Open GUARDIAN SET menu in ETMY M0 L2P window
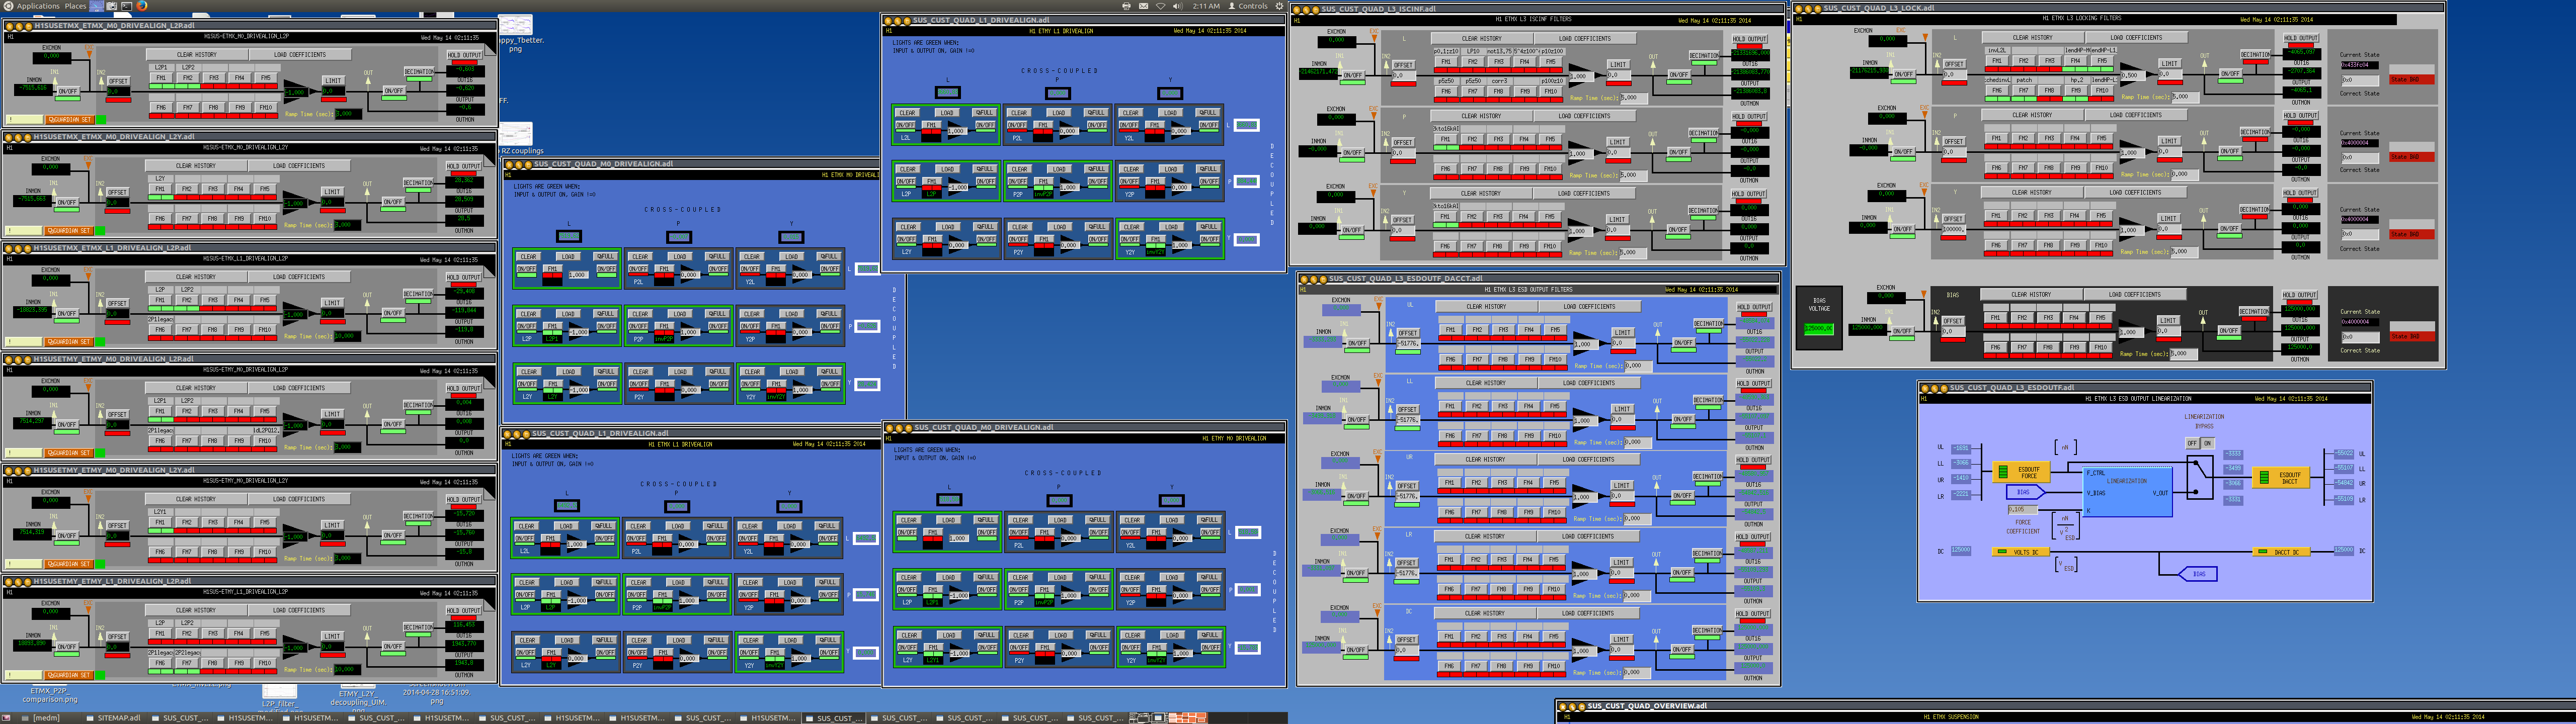 69,453
